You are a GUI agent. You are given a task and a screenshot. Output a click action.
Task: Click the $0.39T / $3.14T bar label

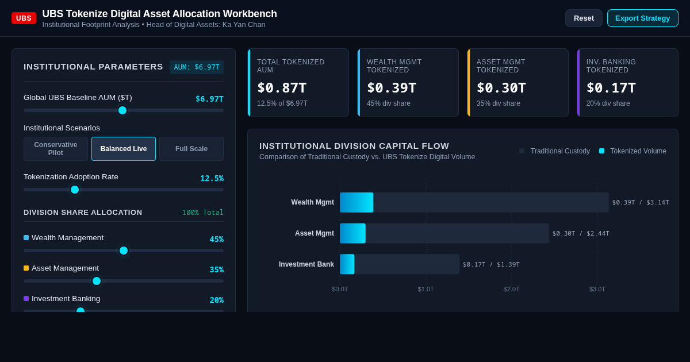pos(641,202)
